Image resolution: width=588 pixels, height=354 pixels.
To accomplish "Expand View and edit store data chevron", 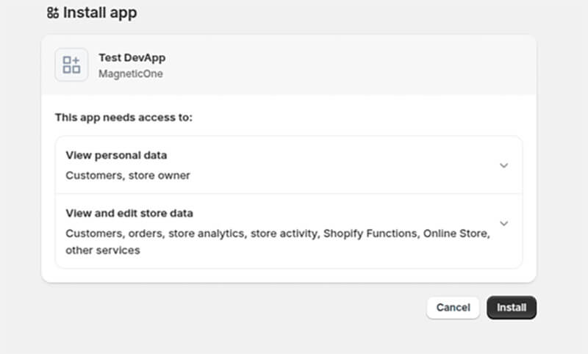I will 503,223.
